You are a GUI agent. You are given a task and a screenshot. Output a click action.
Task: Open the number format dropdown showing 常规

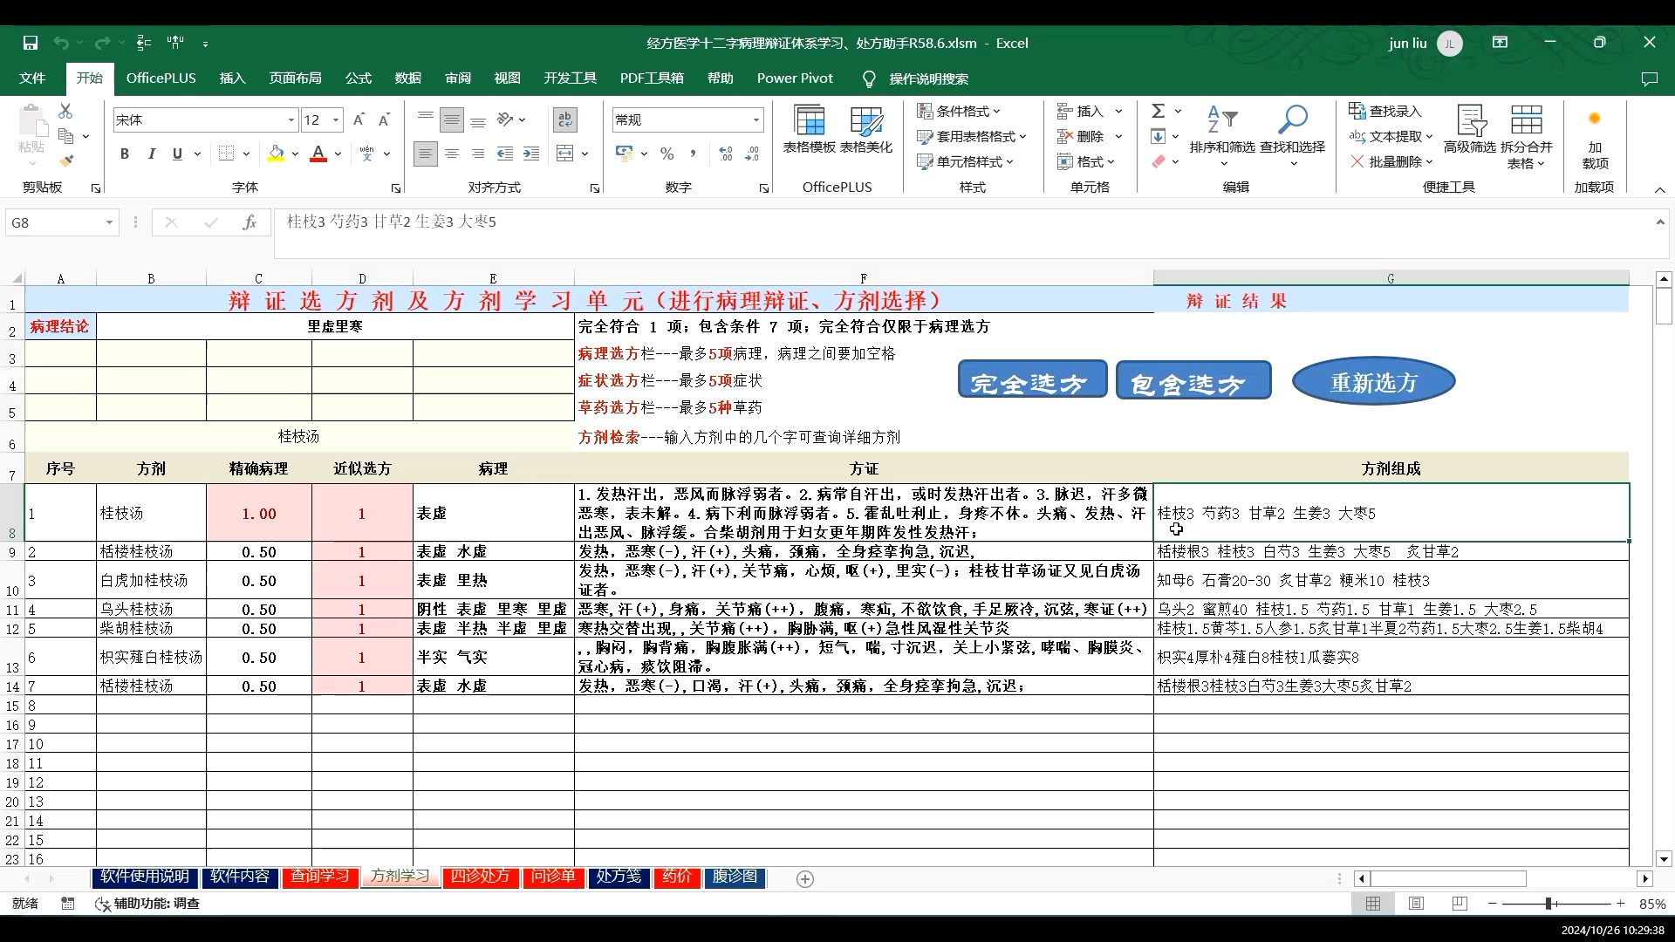click(756, 120)
